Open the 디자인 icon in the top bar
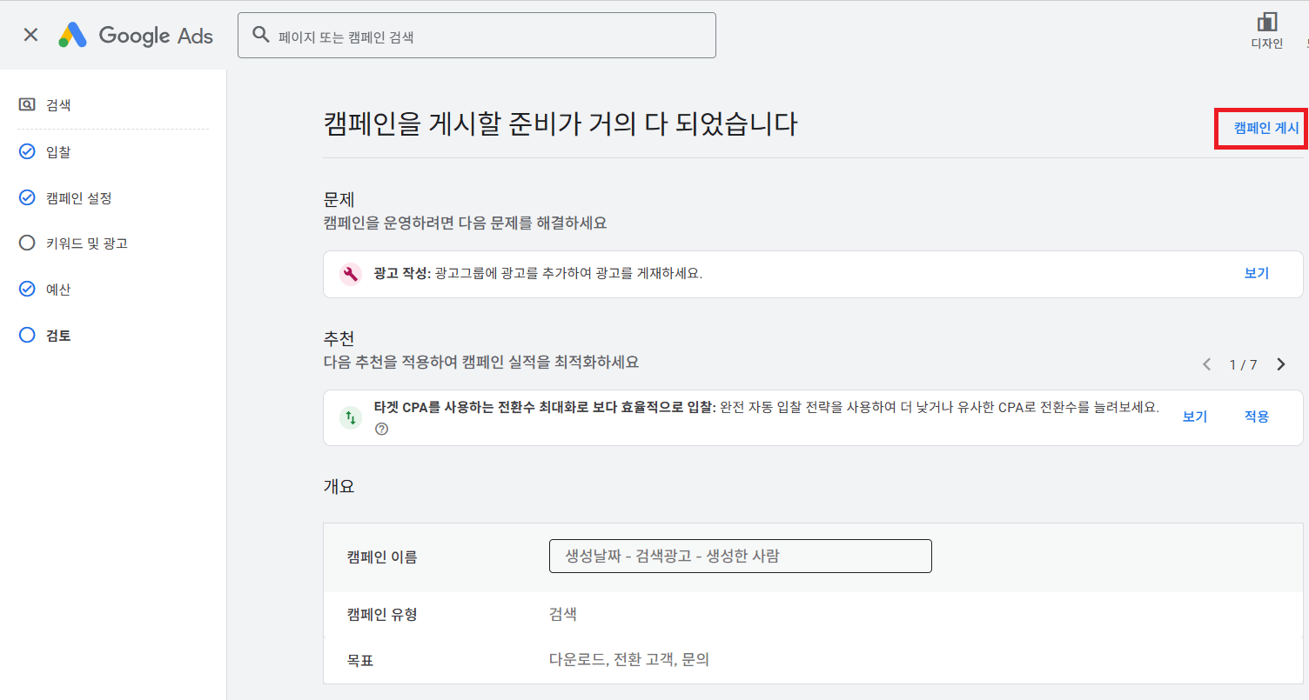Viewport: 1309px width, 700px height. point(1266,31)
